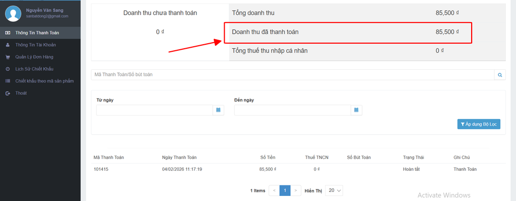516x201 pixels.
Task: Click the next page arrow
Action: click(x=296, y=190)
